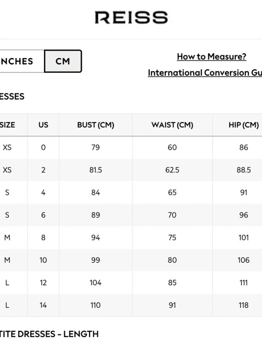
Task: Click the REISS logo
Action: pos(131,18)
